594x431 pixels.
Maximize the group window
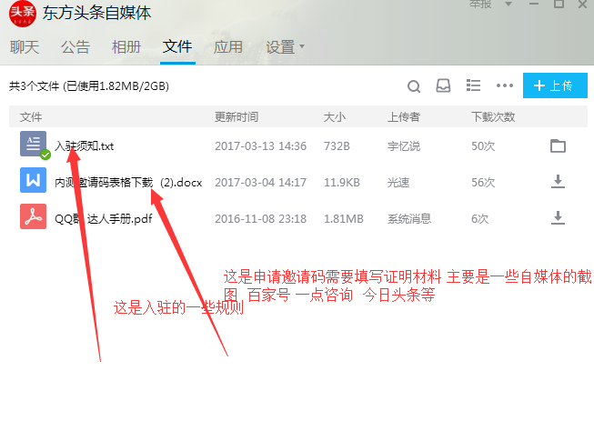(x=559, y=4)
